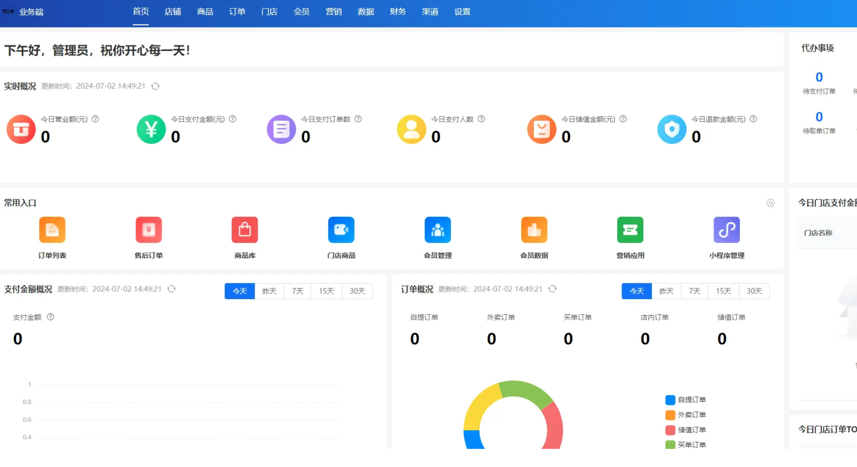Open 会员管理 from quick entries
Screen dimensions: 857x467
(437, 230)
